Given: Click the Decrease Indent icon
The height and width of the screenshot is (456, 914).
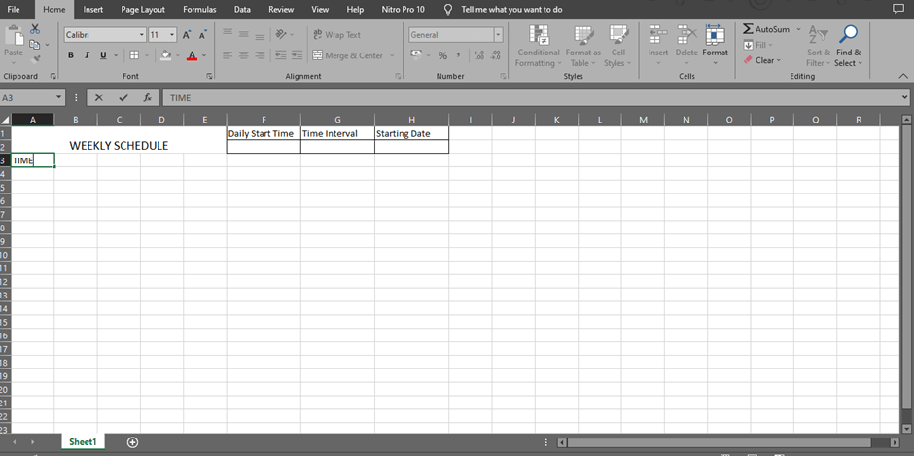Looking at the screenshot, I should click(281, 55).
